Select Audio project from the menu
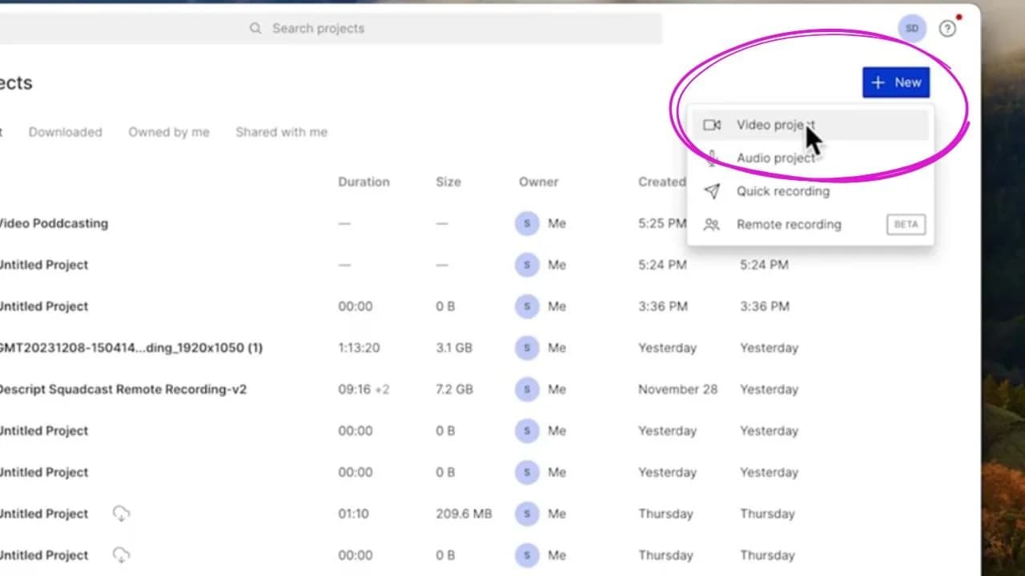 click(x=810, y=158)
